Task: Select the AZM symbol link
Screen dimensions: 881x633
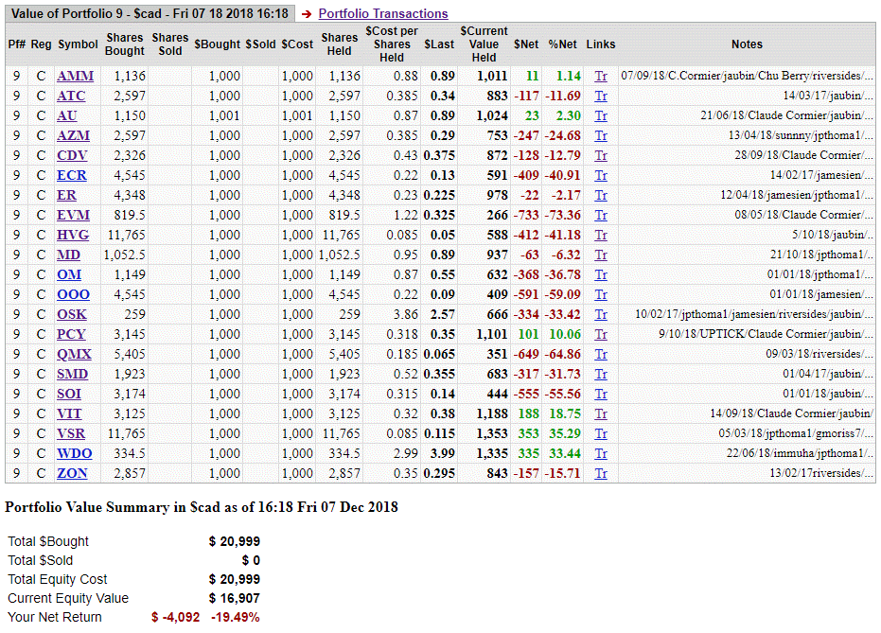Action: [x=73, y=135]
